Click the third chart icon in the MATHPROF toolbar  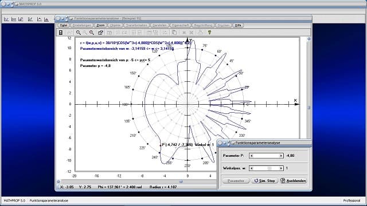point(21,19)
